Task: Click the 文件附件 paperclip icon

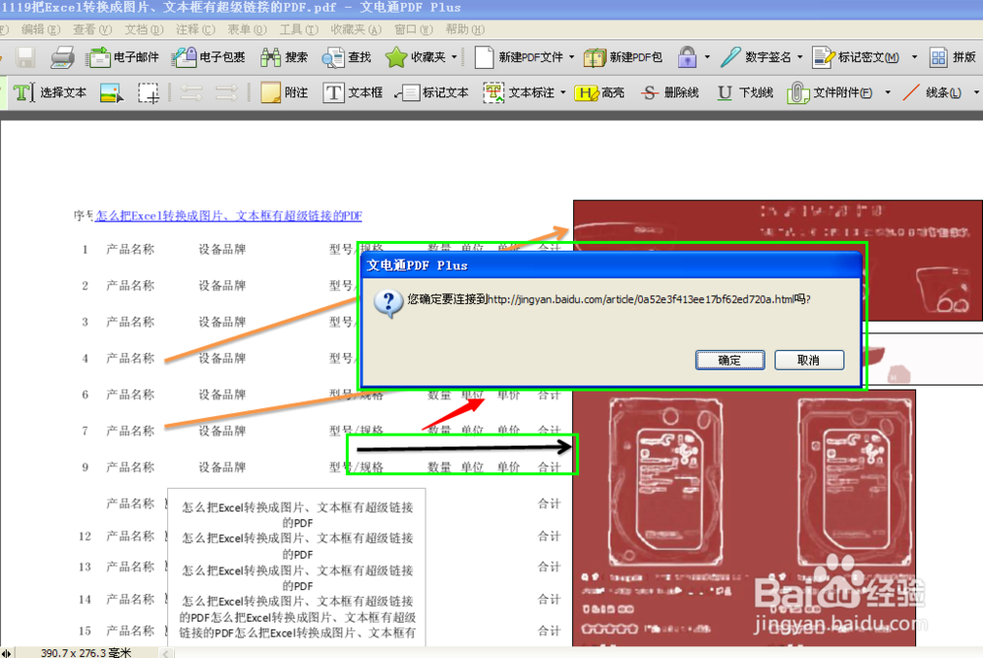Action: point(797,92)
